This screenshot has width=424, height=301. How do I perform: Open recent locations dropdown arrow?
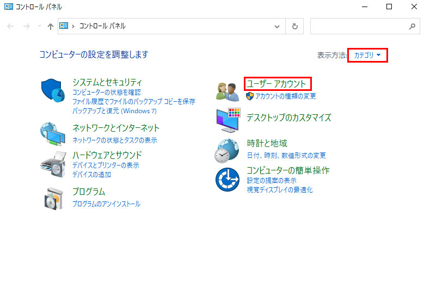(x=40, y=26)
